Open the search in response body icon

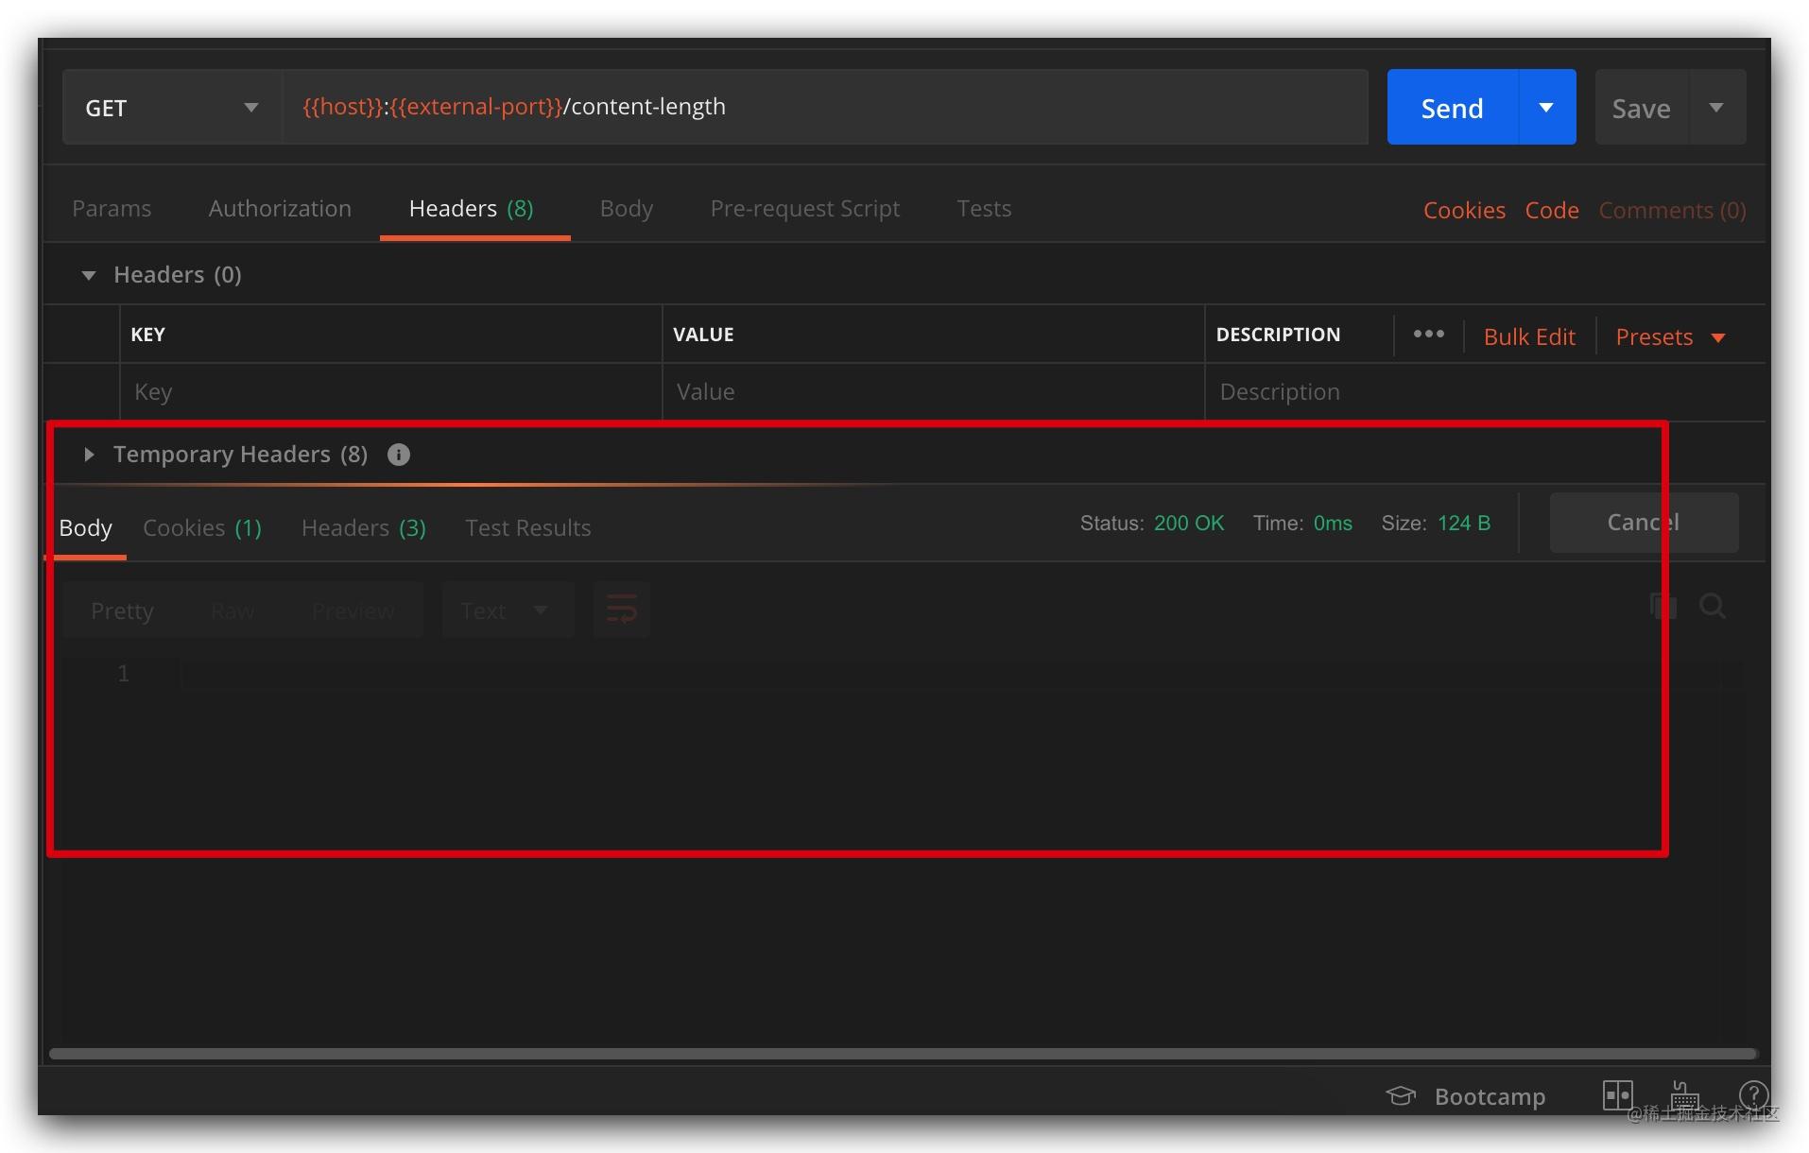click(1713, 606)
